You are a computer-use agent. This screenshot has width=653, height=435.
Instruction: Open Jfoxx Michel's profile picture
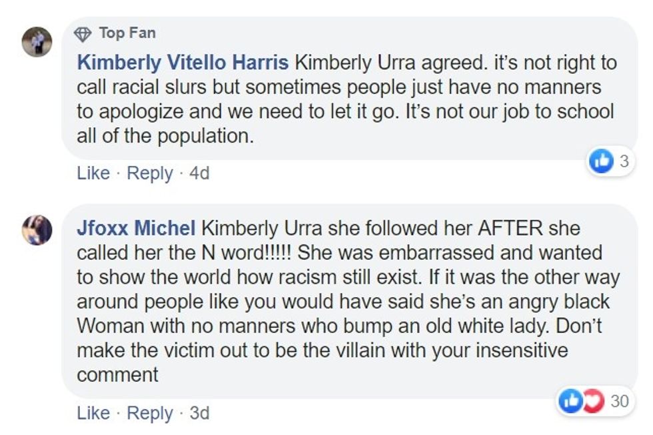point(36,230)
